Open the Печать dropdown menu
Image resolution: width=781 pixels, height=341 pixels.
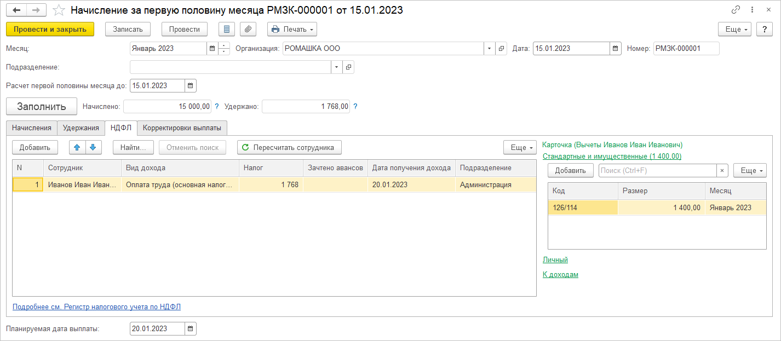[x=292, y=29]
